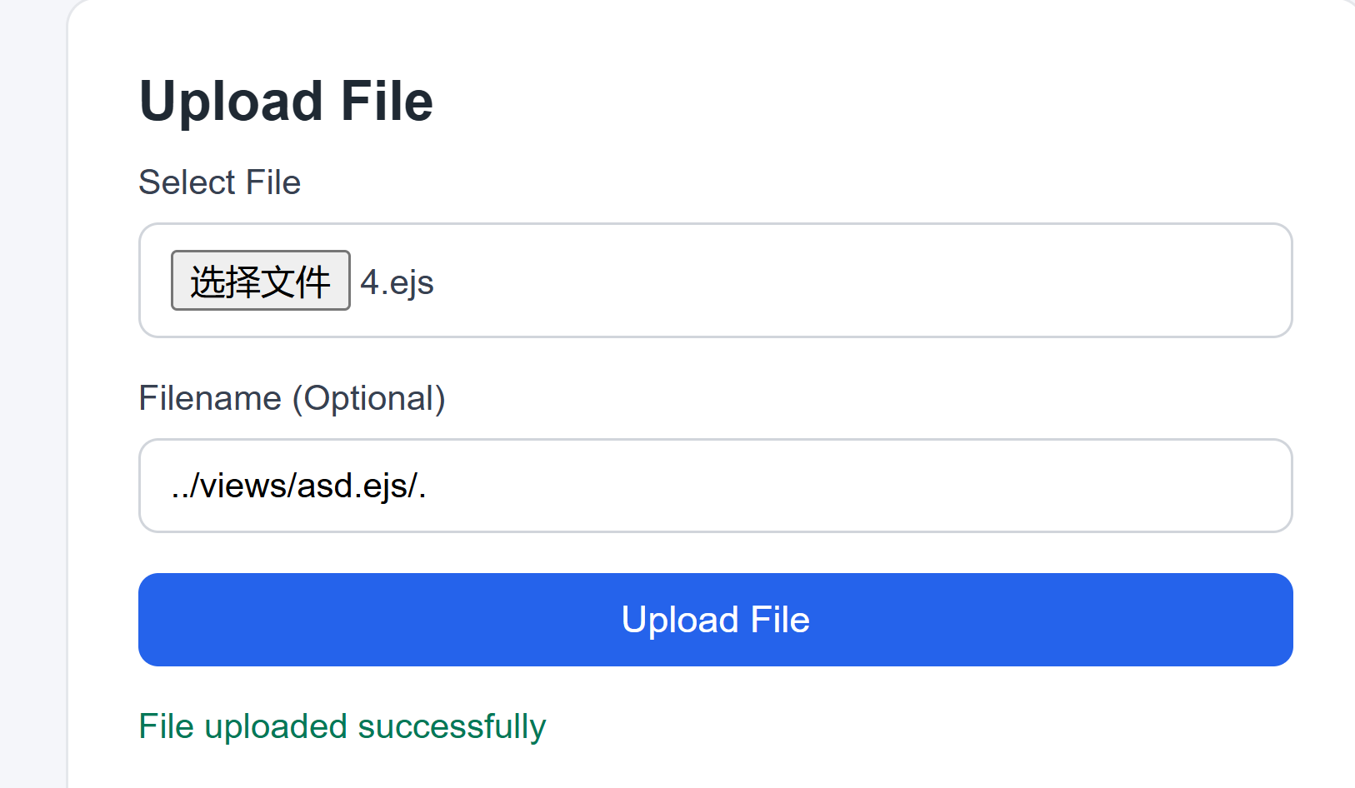Click empty space inside the file picker box

(x=833, y=281)
